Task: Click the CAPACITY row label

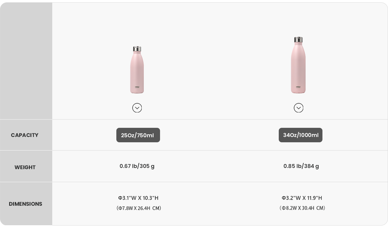Action: click(25, 135)
